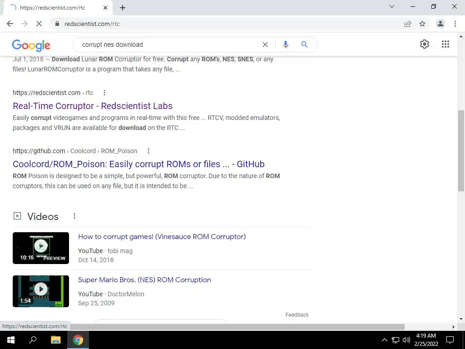Image resolution: width=465 pixels, height=349 pixels.
Task: Open a new tab with plus button
Action: [x=123, y=8]
